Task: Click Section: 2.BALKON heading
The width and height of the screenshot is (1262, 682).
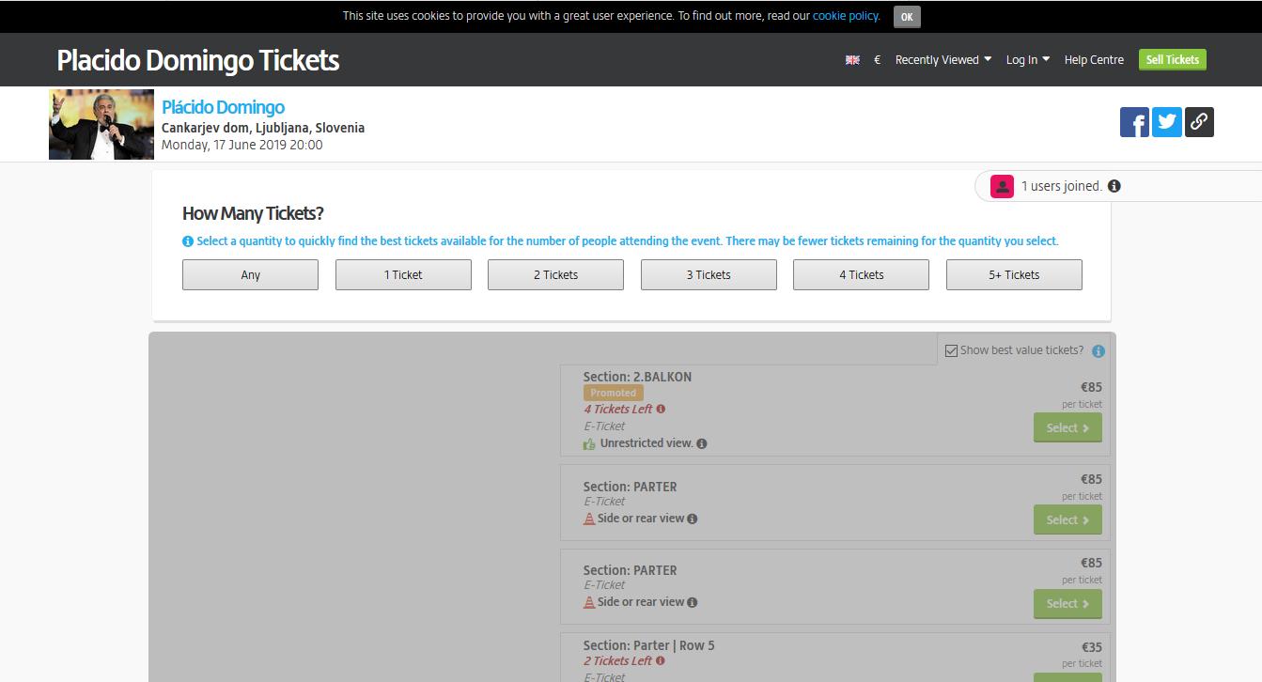Action: [x=637, y=377]
